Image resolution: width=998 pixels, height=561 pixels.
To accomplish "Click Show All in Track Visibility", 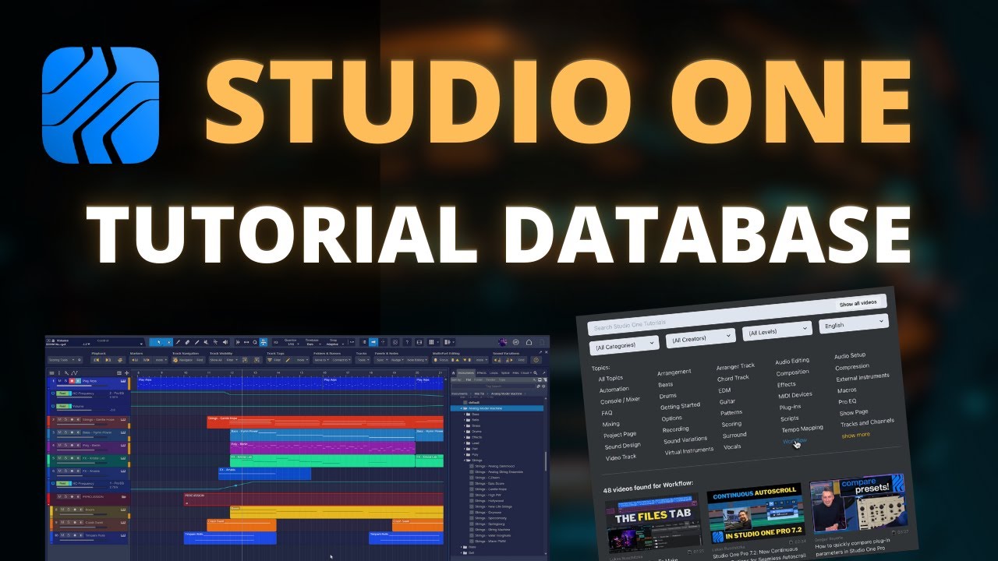I will 216,360.
